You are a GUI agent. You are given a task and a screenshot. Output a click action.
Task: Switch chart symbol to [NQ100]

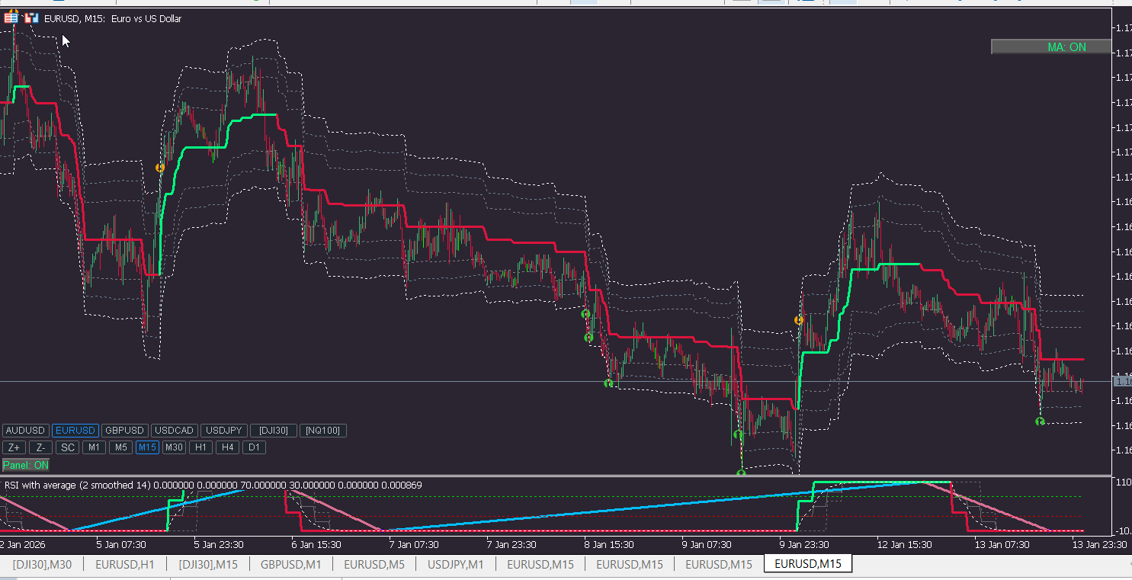point(322,431)
